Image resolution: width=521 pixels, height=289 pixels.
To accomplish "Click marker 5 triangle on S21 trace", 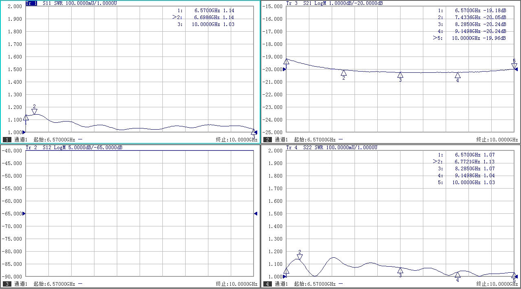I will pyautogui.click(x=514, y=66).
